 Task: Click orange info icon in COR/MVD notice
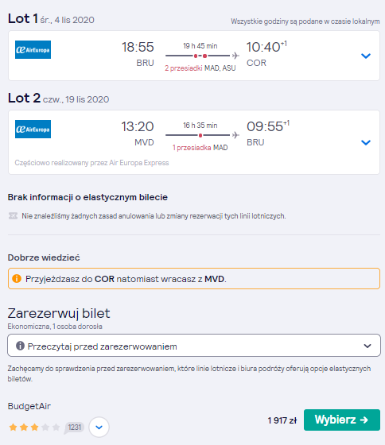click(x=17, y=279)
